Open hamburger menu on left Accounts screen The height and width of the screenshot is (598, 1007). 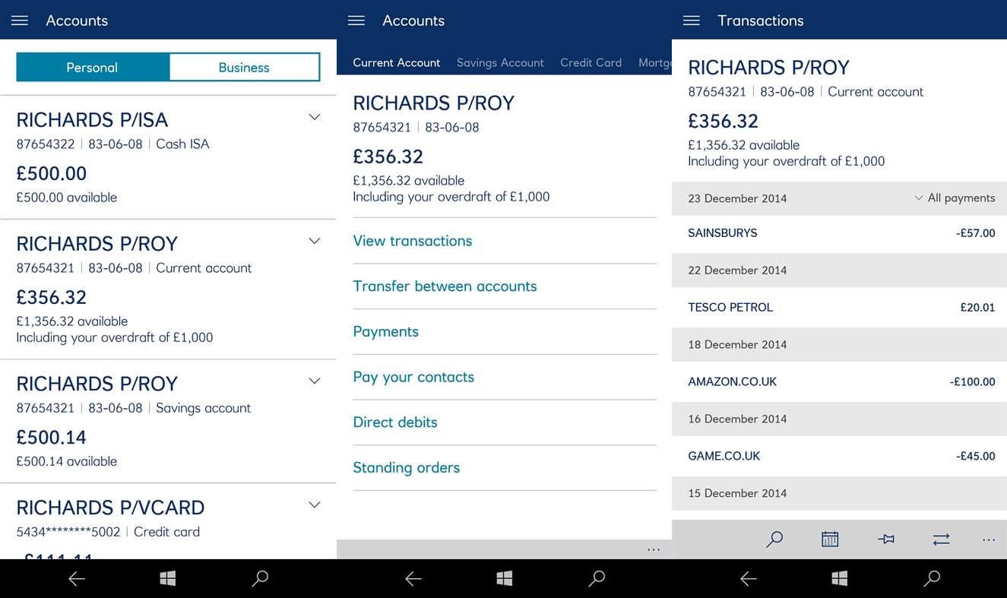point(20,21)
